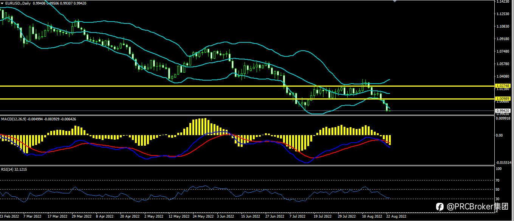This screenshot has height=221, width=514.
Task: Click the 17 Mar 2022 date label
Action: click(57, 217)
